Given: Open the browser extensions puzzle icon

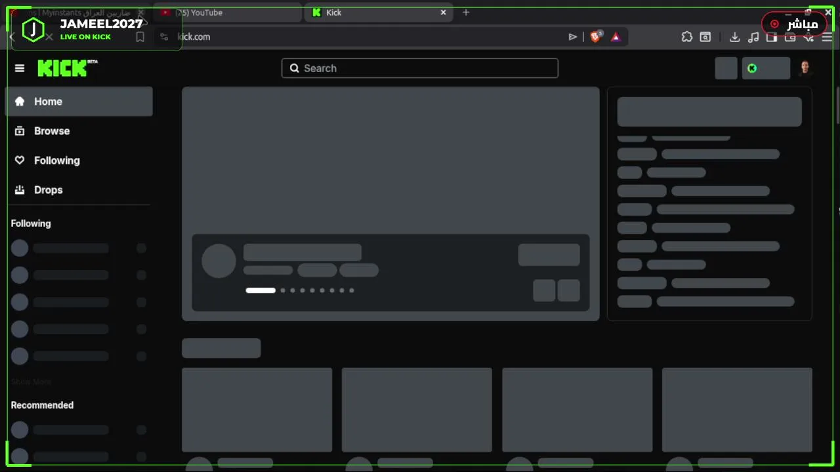Looking at the screenshot, I should (x=687, y=37).
